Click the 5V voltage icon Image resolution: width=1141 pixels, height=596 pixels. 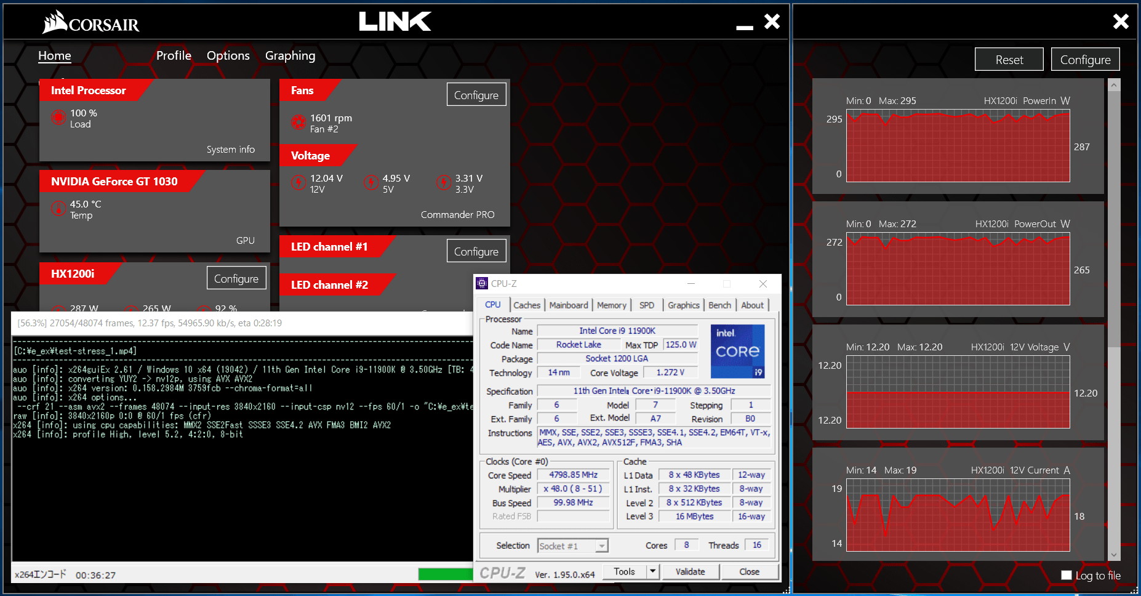click(370, 182)
